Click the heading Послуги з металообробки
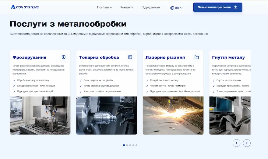Screen dimensions: 268x159 tap(68, 24)
